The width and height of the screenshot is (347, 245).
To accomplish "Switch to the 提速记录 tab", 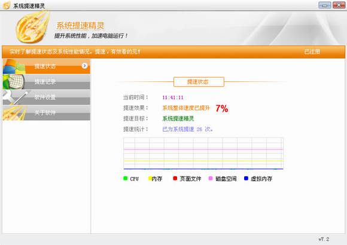I will tap(47, 82).
